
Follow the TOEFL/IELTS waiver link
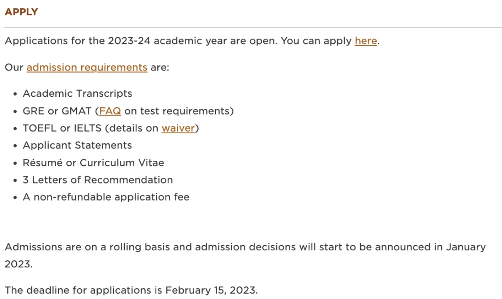click(x=178, y=128)
